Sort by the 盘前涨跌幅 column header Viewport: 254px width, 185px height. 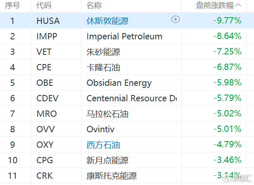(215, 5)
